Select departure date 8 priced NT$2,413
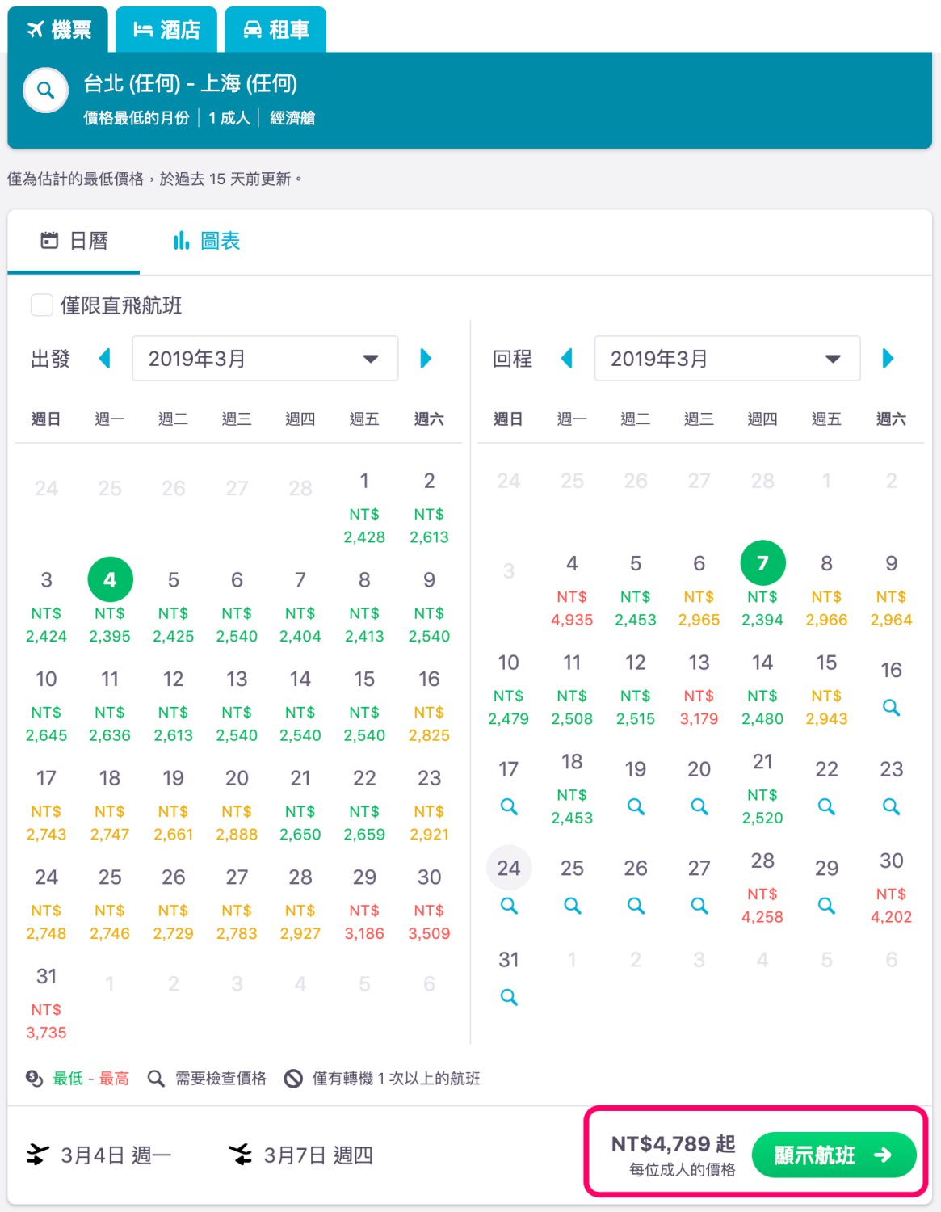 [364, 607]
